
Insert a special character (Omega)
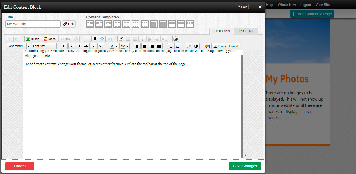click(x=102, y=39)
